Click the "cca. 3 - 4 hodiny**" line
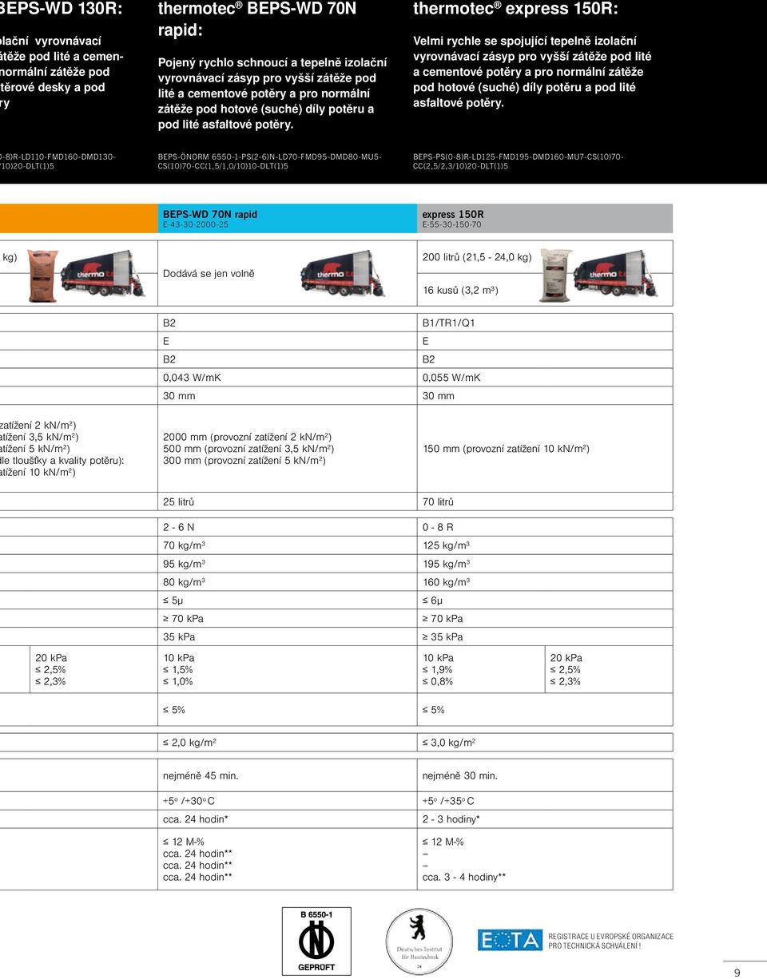767x979 pixels. coord(464,877)
